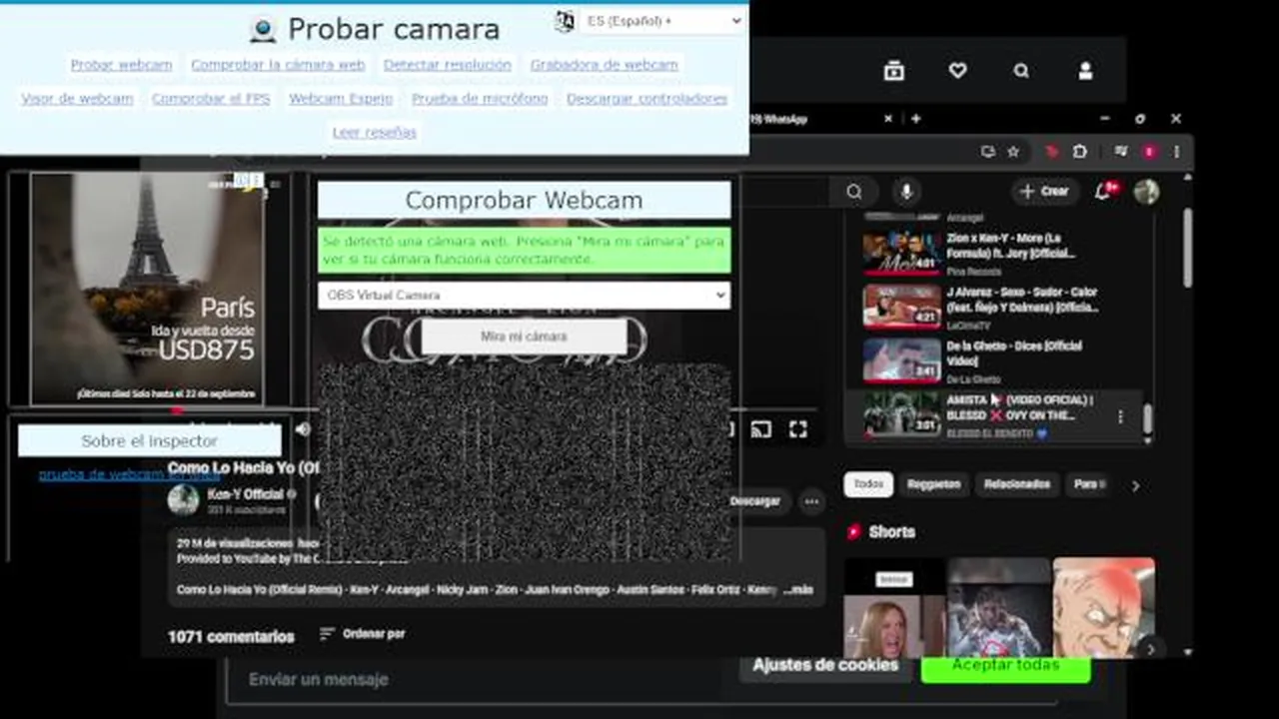Open Chrome three-dot menu
Screen dimensions: 1279x719
coord(1177,152)
